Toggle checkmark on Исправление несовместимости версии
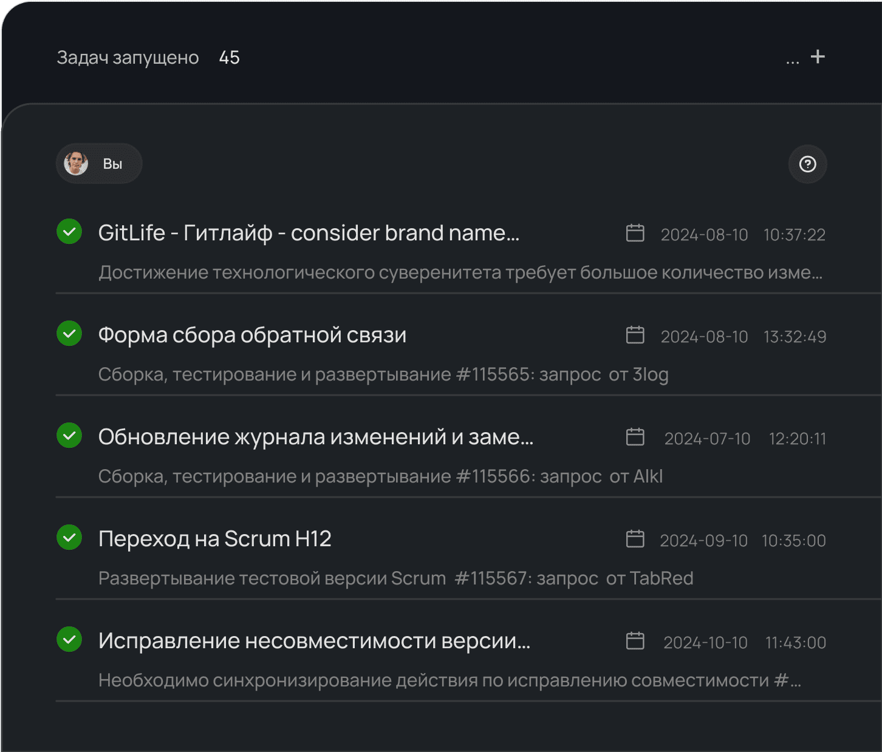882x752 pixels. (69, 640)
